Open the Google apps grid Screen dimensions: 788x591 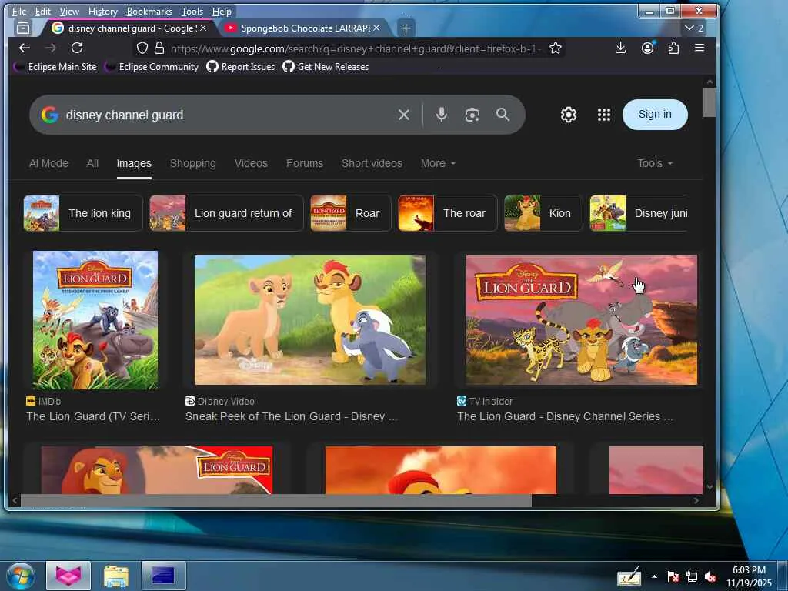click(x=604, y=115)
